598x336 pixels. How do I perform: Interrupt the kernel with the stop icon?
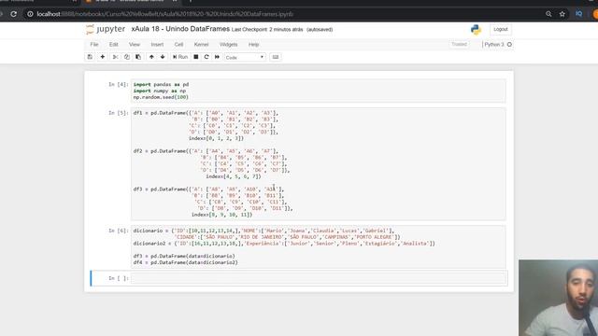196,57
